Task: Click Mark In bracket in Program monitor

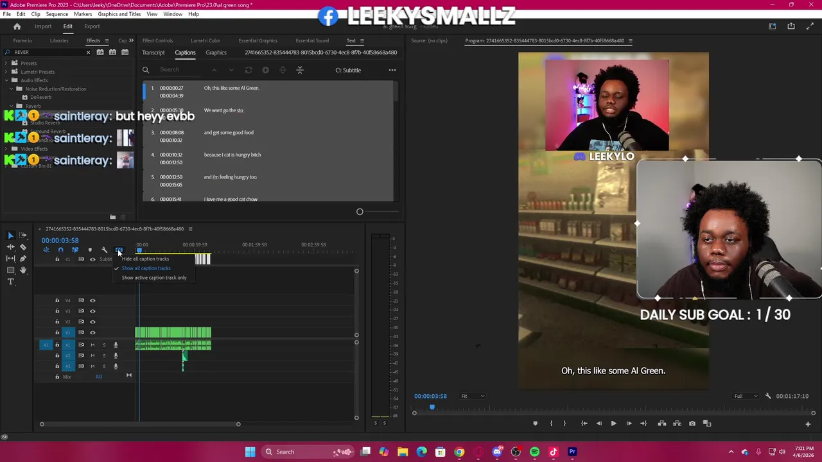Action: point(551,424)
